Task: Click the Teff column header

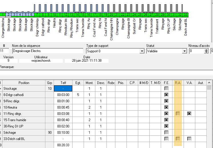Action: tap(63, 83)
